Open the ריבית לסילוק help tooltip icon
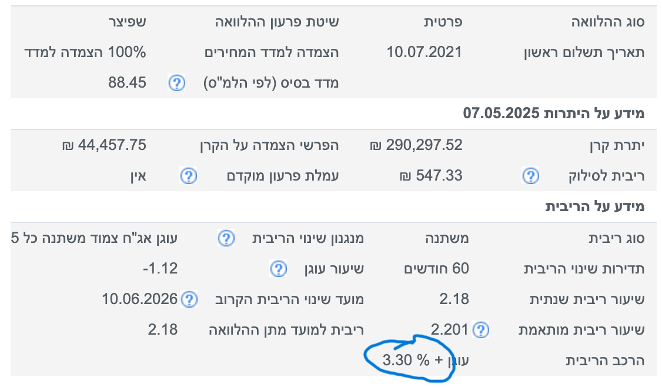 [x=531, y=175]
